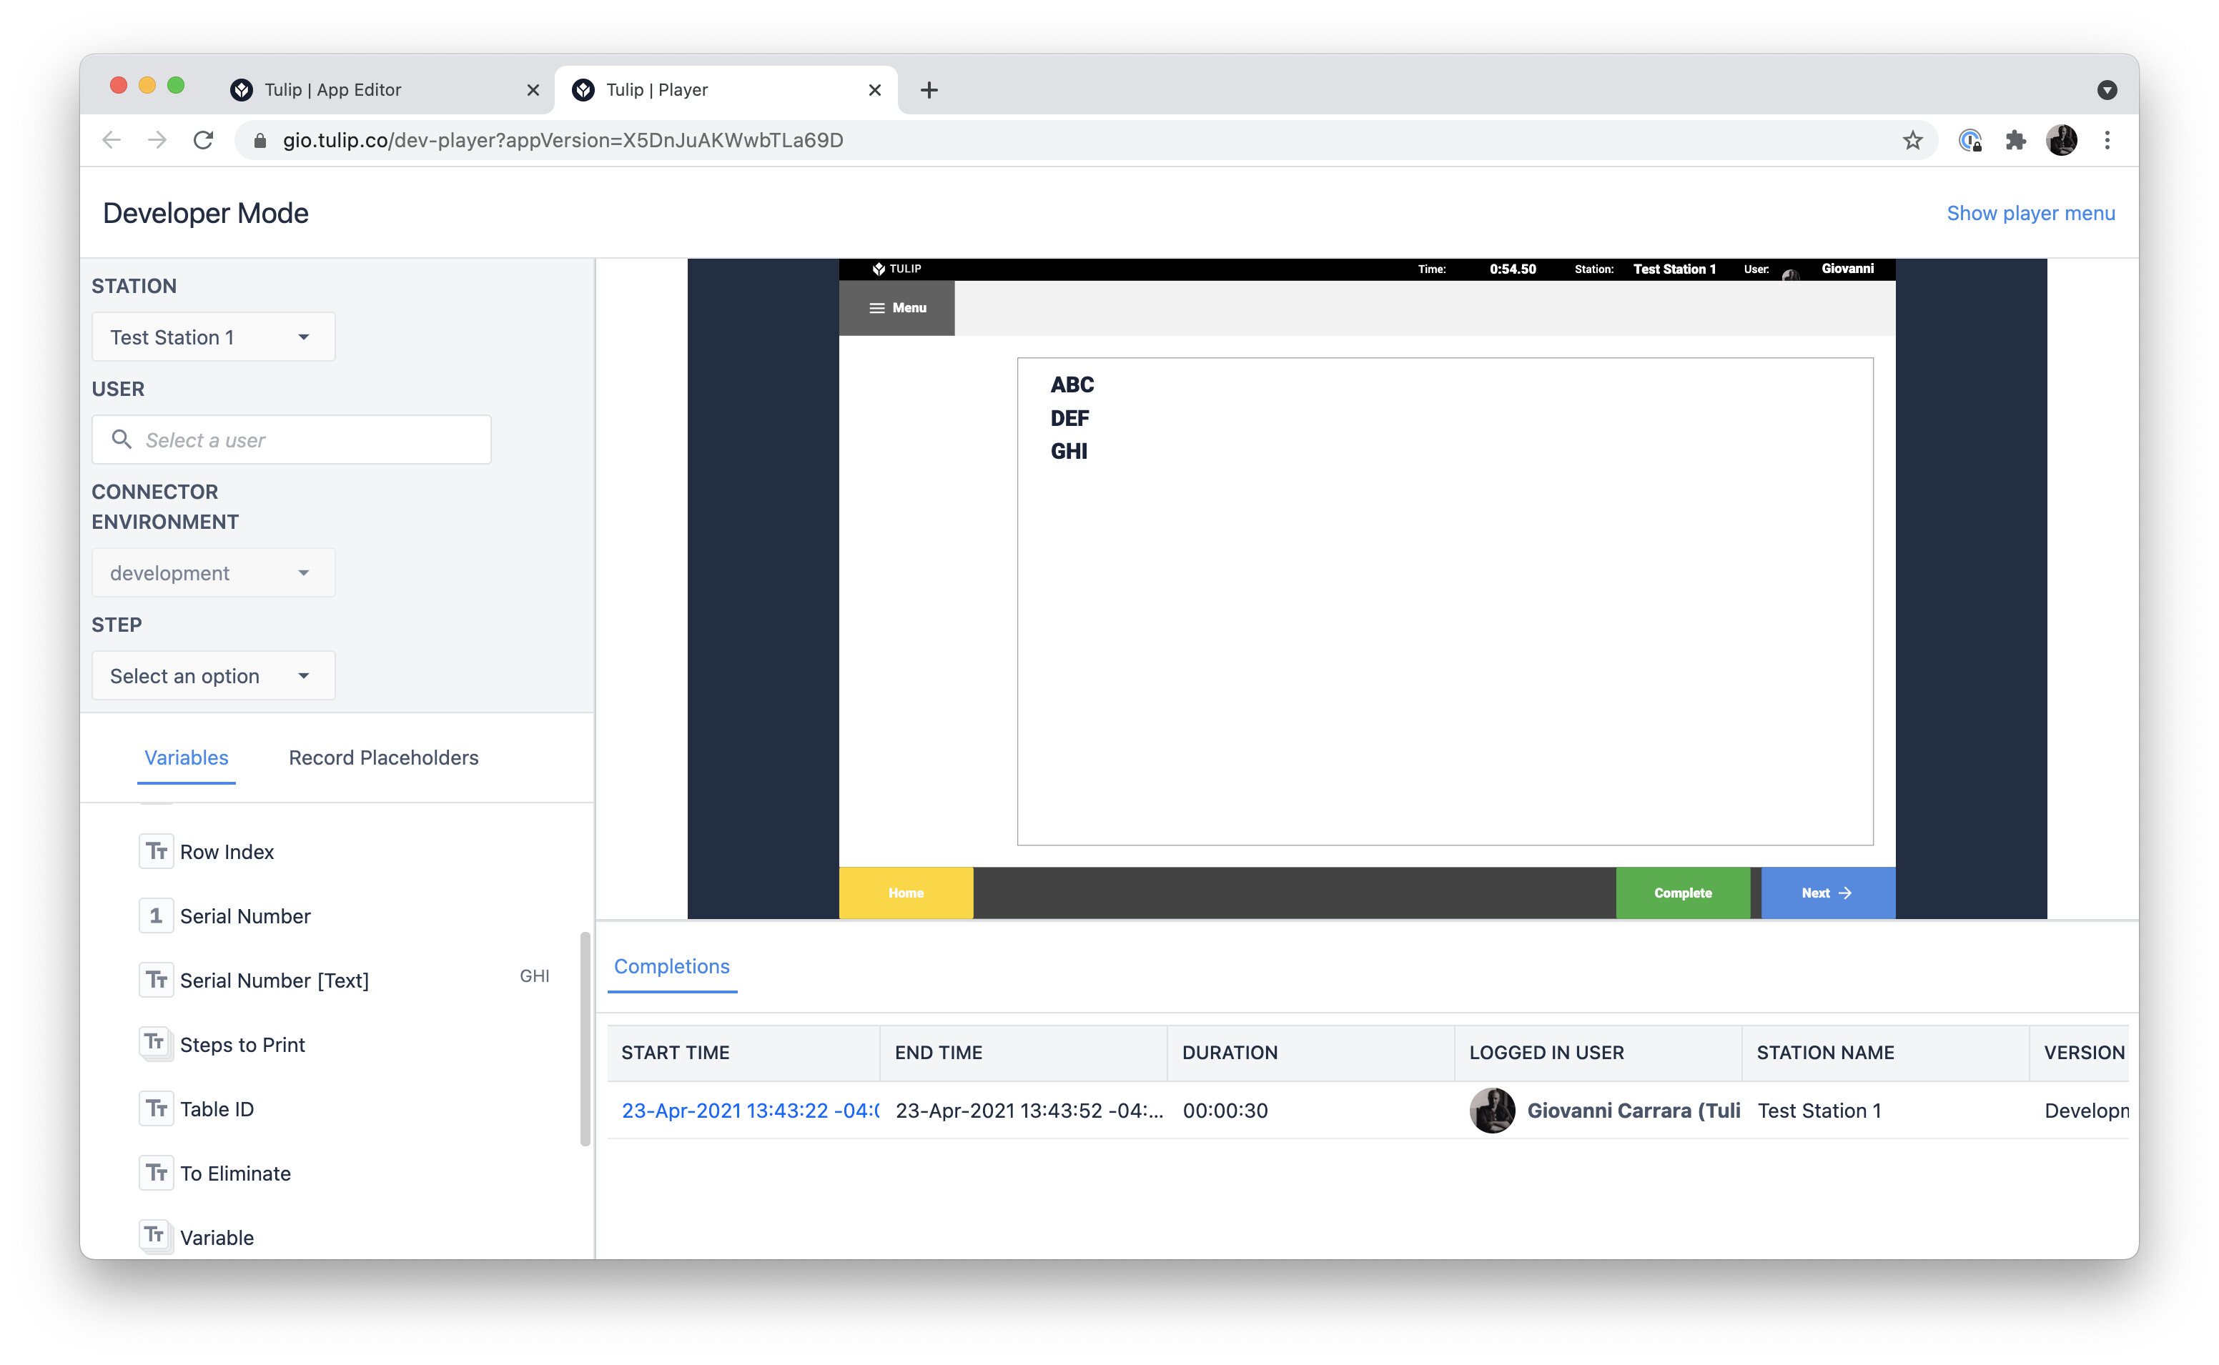Screen dimensions: 2219x1365
Task: Click the Chrome profile avatar icon
Action: click(2061, 140)
